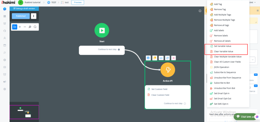This screenshot has width=260, height=122.
Task: Delete Action #1 using pink X icon
Action: (x=174, y=58)
